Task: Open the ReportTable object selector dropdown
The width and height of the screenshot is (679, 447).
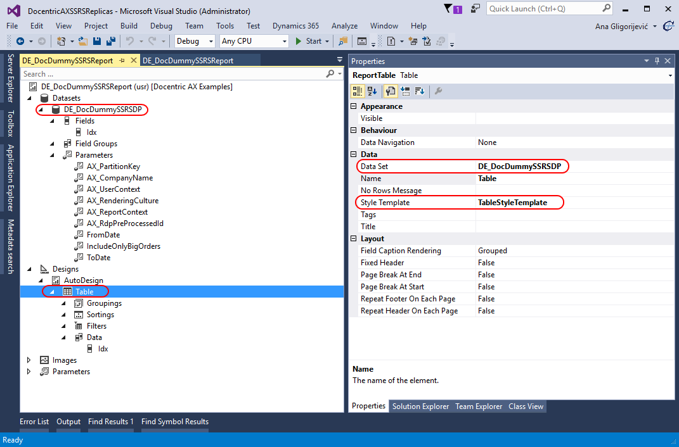Action: coord(670,75)
